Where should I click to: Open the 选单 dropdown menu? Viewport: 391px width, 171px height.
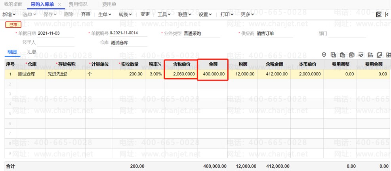pos(29,15)
